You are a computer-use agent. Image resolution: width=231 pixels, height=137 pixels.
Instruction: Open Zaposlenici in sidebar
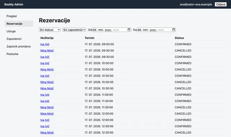19,39
